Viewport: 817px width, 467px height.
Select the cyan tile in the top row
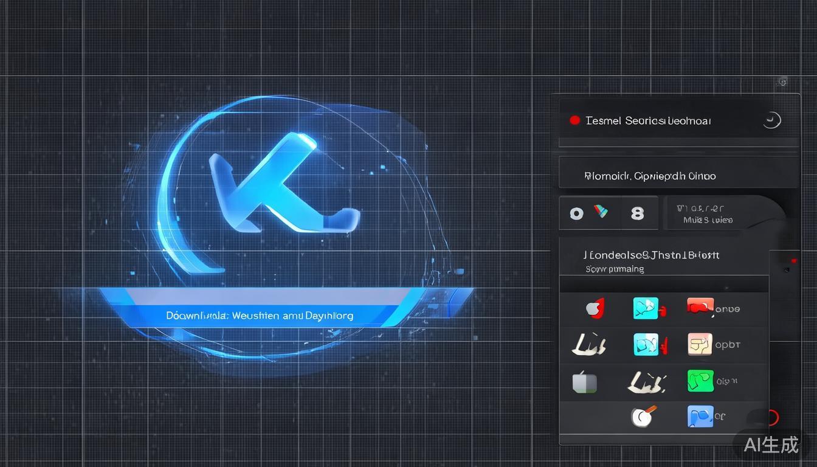click(x=647, y=308)
